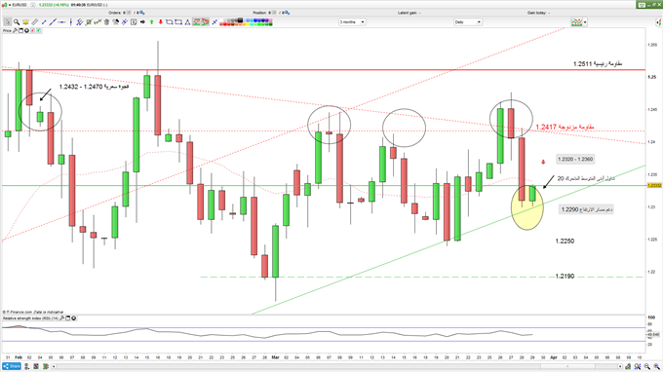Select the cursor pointer tool
This screenshot has height=372, width=663.
(x=7, y=22)
